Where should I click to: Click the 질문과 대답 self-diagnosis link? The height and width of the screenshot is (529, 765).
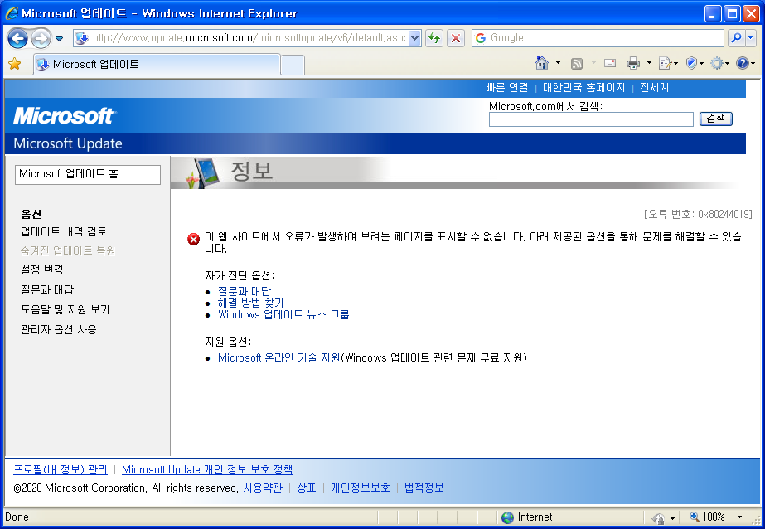[x=244, y=291]
